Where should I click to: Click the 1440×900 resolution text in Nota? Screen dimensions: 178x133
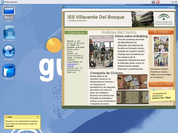(10, 126)
